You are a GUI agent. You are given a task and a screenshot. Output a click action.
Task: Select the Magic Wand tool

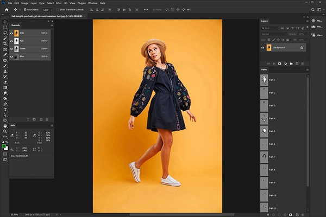5,38
